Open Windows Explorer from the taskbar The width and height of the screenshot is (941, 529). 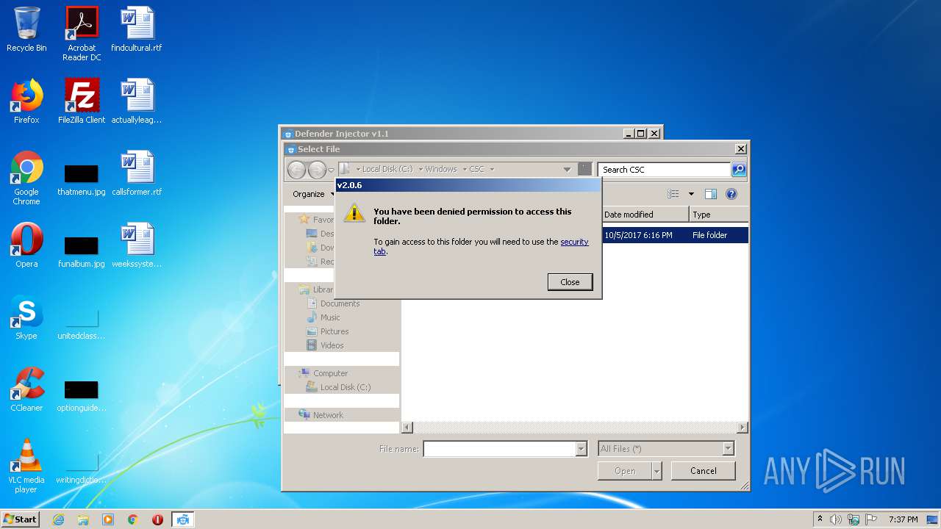[83, 519]
